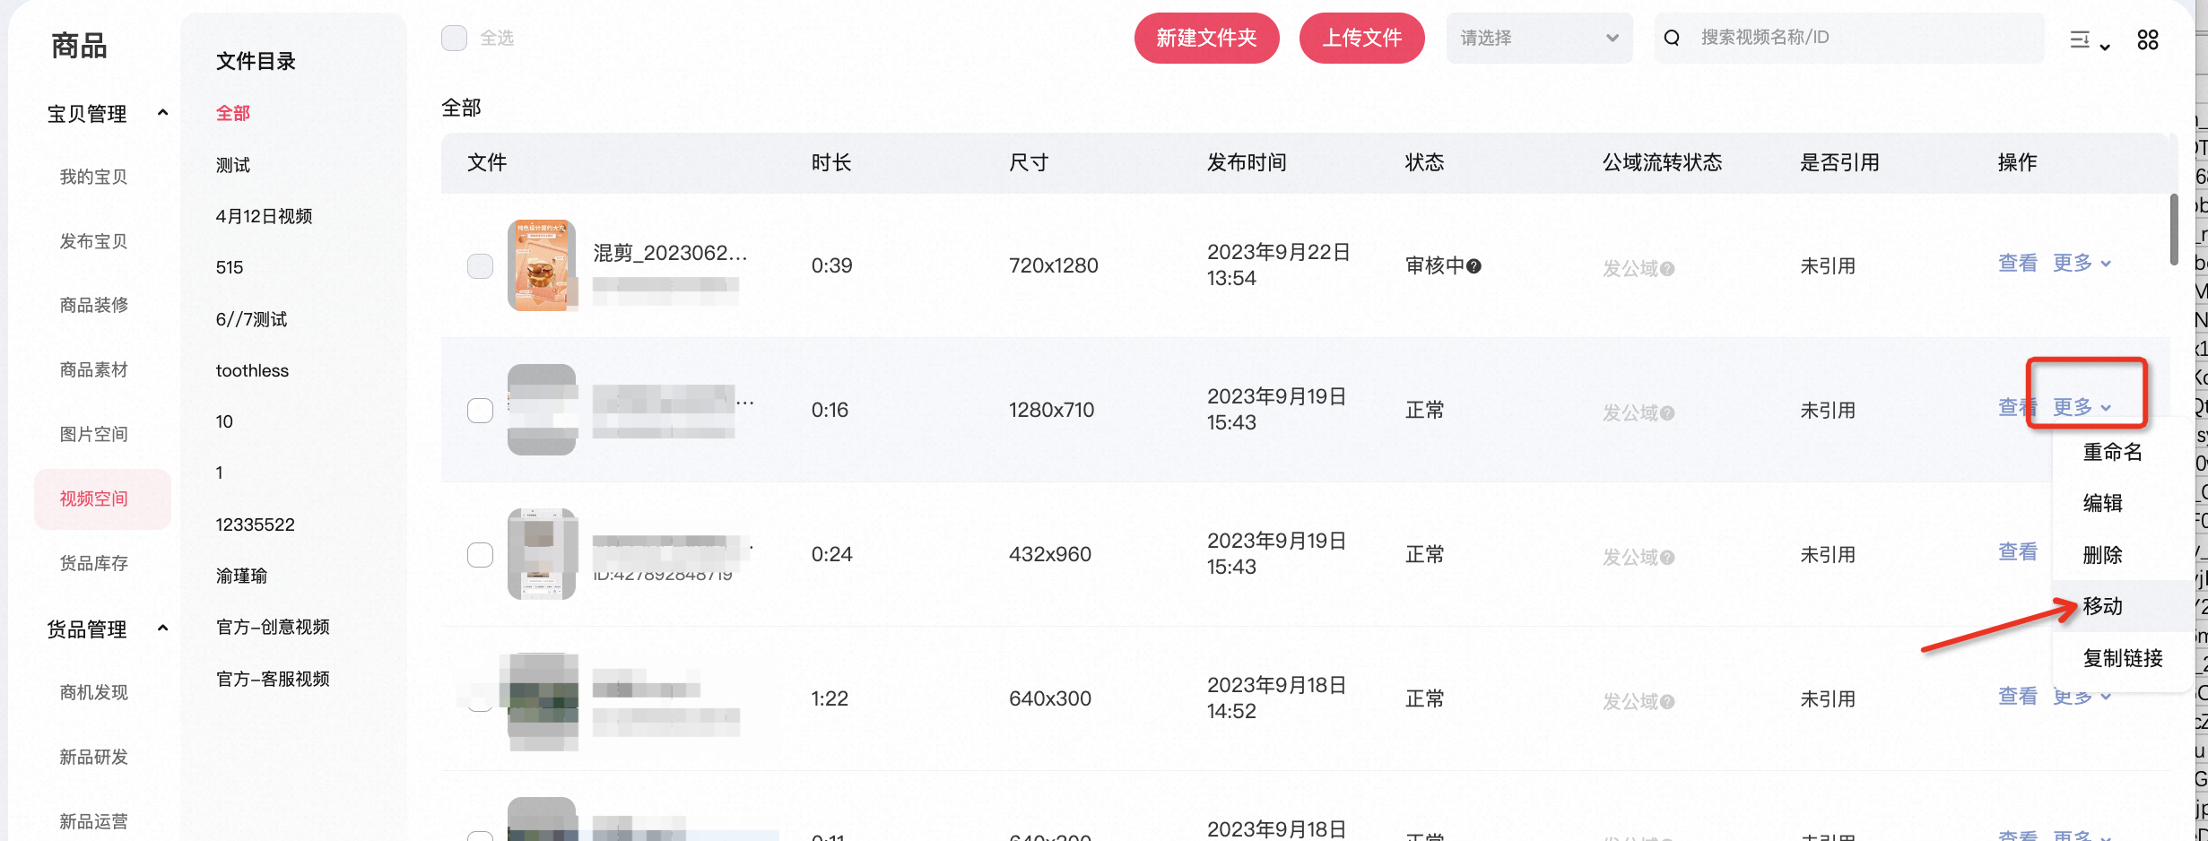Open 货品库存 in the sidebar
2208x841 pixels.
point(93,564)
